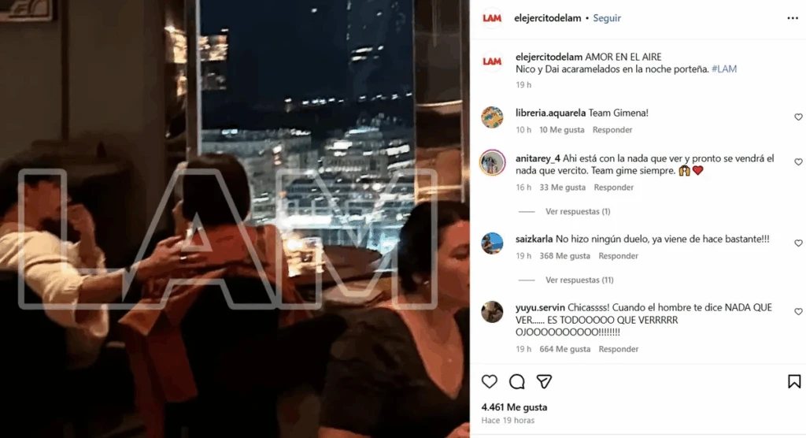Open saizkarla's round avatar
Viewport: 806px width, 438px height.
click(492, 243)
